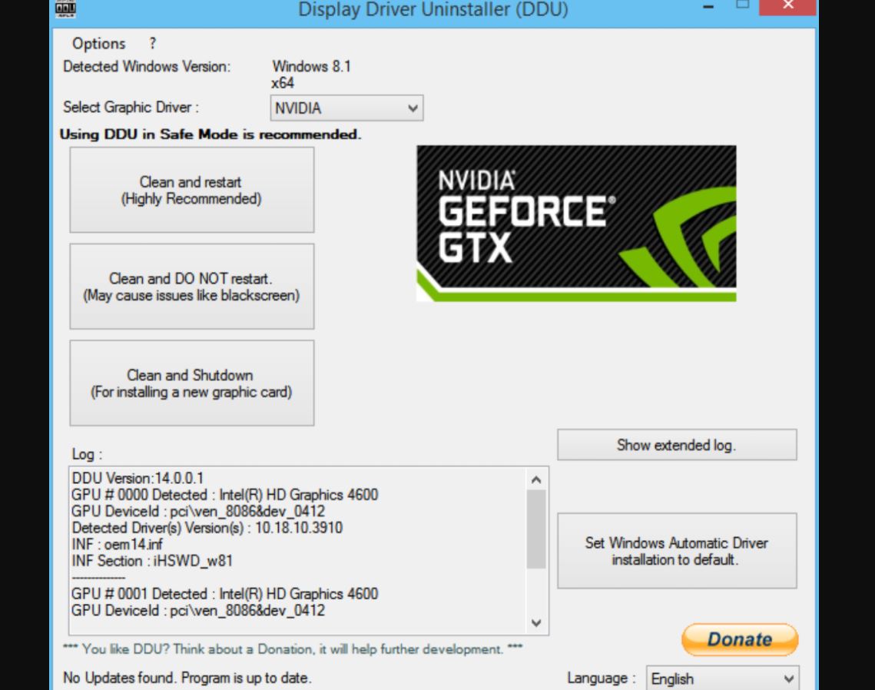This screenshot has height=690, width=875.
Task: Click the DDU app icon in title bar
Action: pos(66,8)
